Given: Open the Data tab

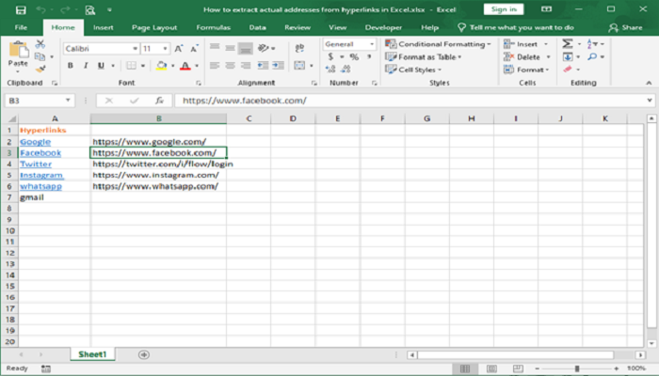Looking at the screenshot, I should click(x=257, y=27).
